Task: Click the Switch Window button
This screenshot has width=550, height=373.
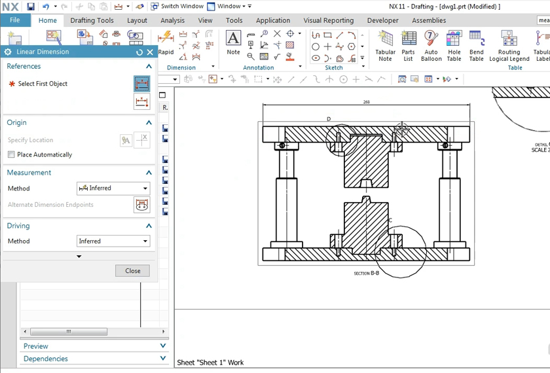Action: [177, 7]
